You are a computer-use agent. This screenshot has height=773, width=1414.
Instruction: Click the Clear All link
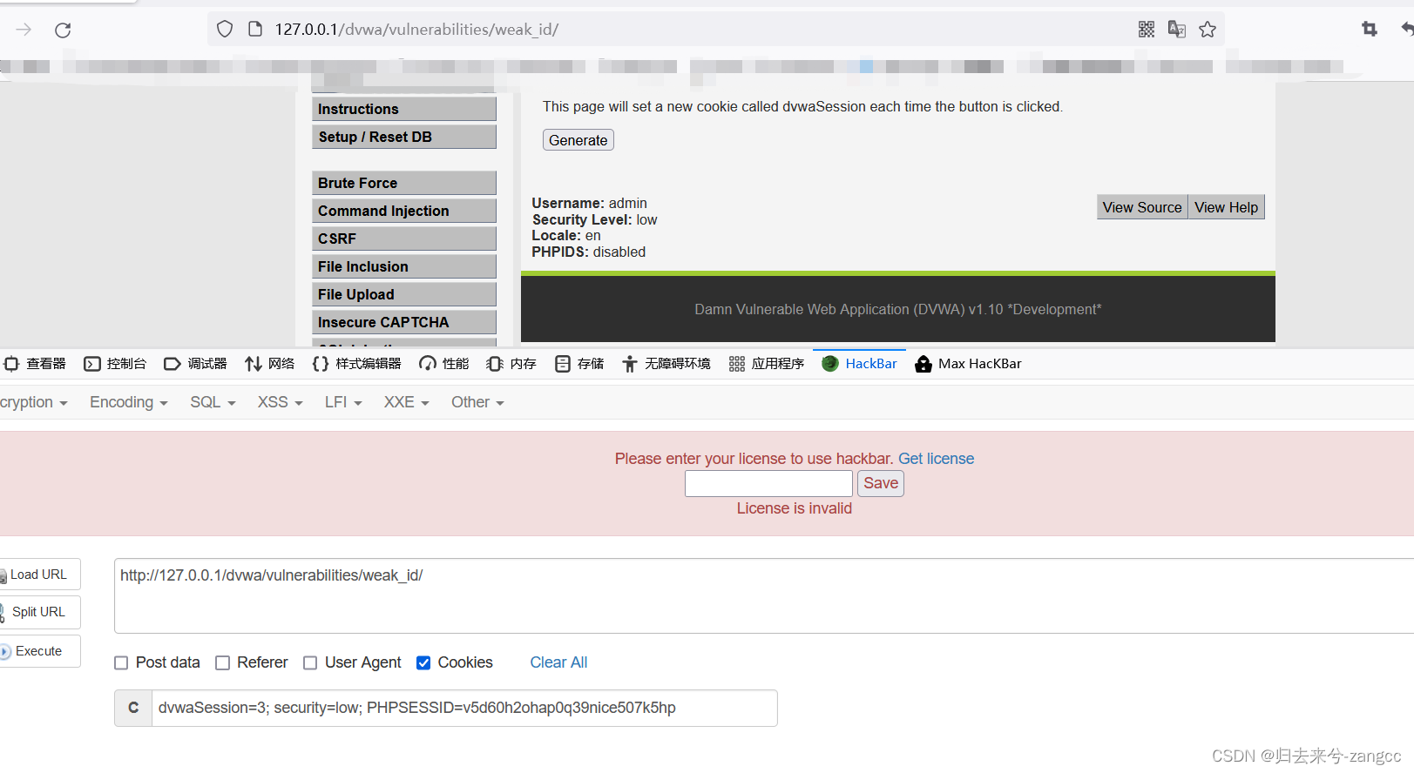[558, 662]
